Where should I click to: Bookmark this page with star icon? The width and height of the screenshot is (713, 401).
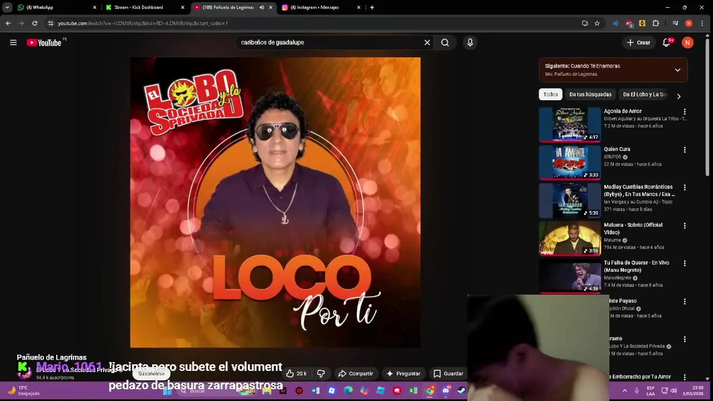(x=597, y=23)
